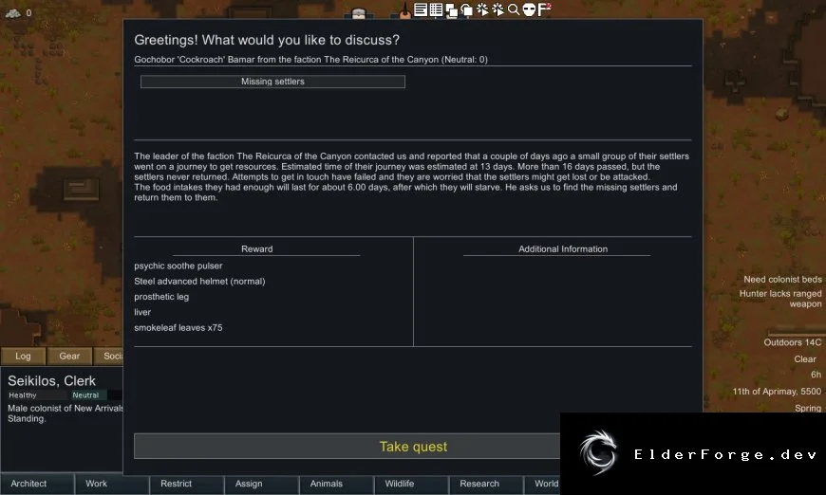Open the Restrict menu
Image resolution: width=826 pixels, height=495 pixels.
186,484
